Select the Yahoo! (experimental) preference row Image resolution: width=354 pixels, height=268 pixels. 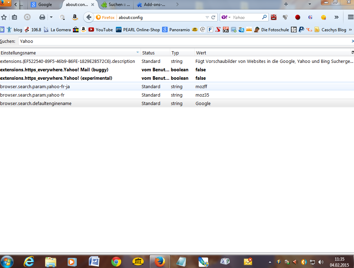tap(177, 78)
